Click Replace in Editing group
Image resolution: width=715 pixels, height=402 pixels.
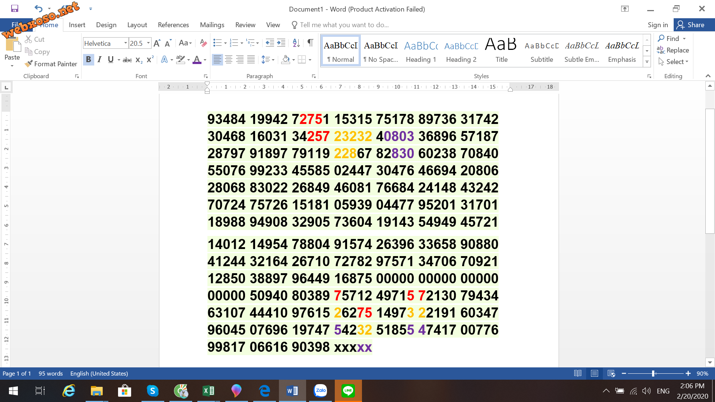673,50
